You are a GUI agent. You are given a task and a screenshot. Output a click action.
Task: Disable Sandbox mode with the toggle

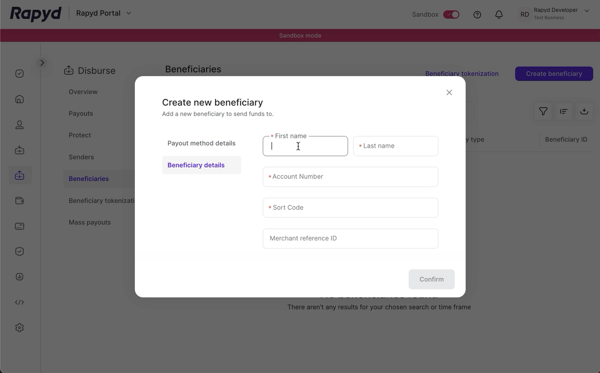[452, 14]
